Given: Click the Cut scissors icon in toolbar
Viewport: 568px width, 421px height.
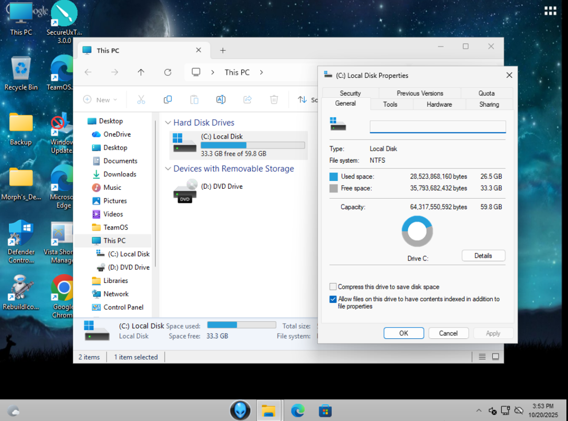Looking at the screenshot, I should 141,99.
